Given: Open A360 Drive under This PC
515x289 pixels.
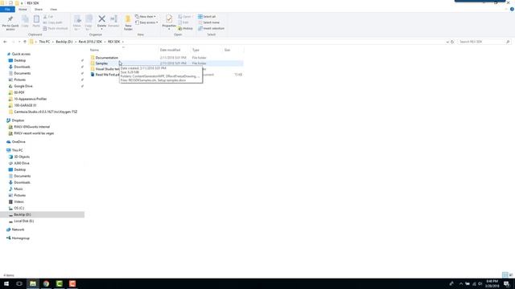Looking at the screenshot, I should pos(22,163).
